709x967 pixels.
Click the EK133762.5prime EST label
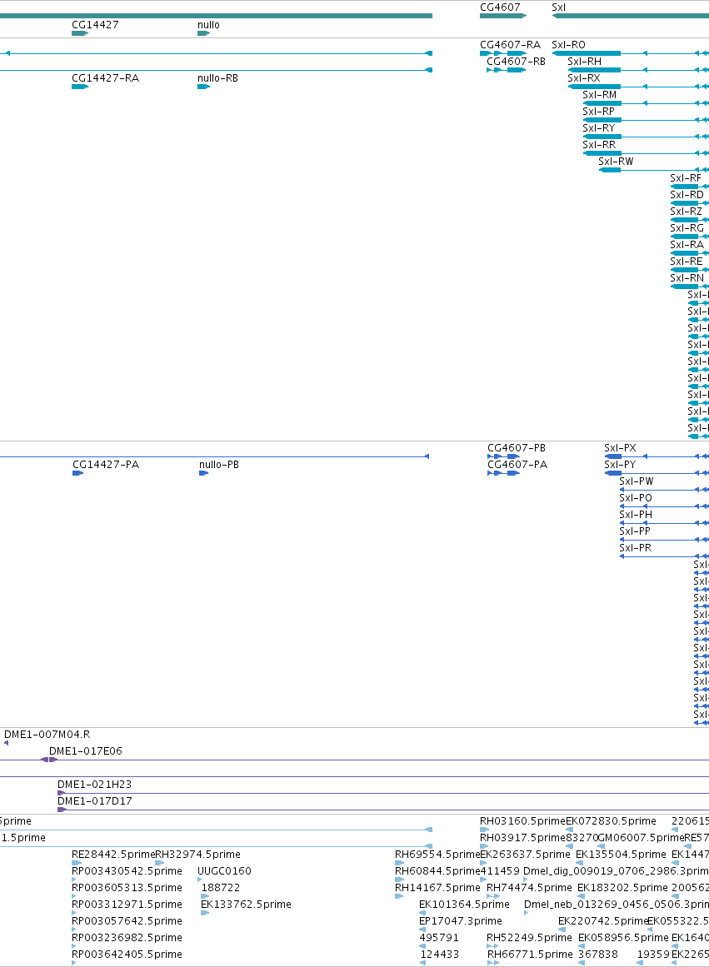pos(246,905)
